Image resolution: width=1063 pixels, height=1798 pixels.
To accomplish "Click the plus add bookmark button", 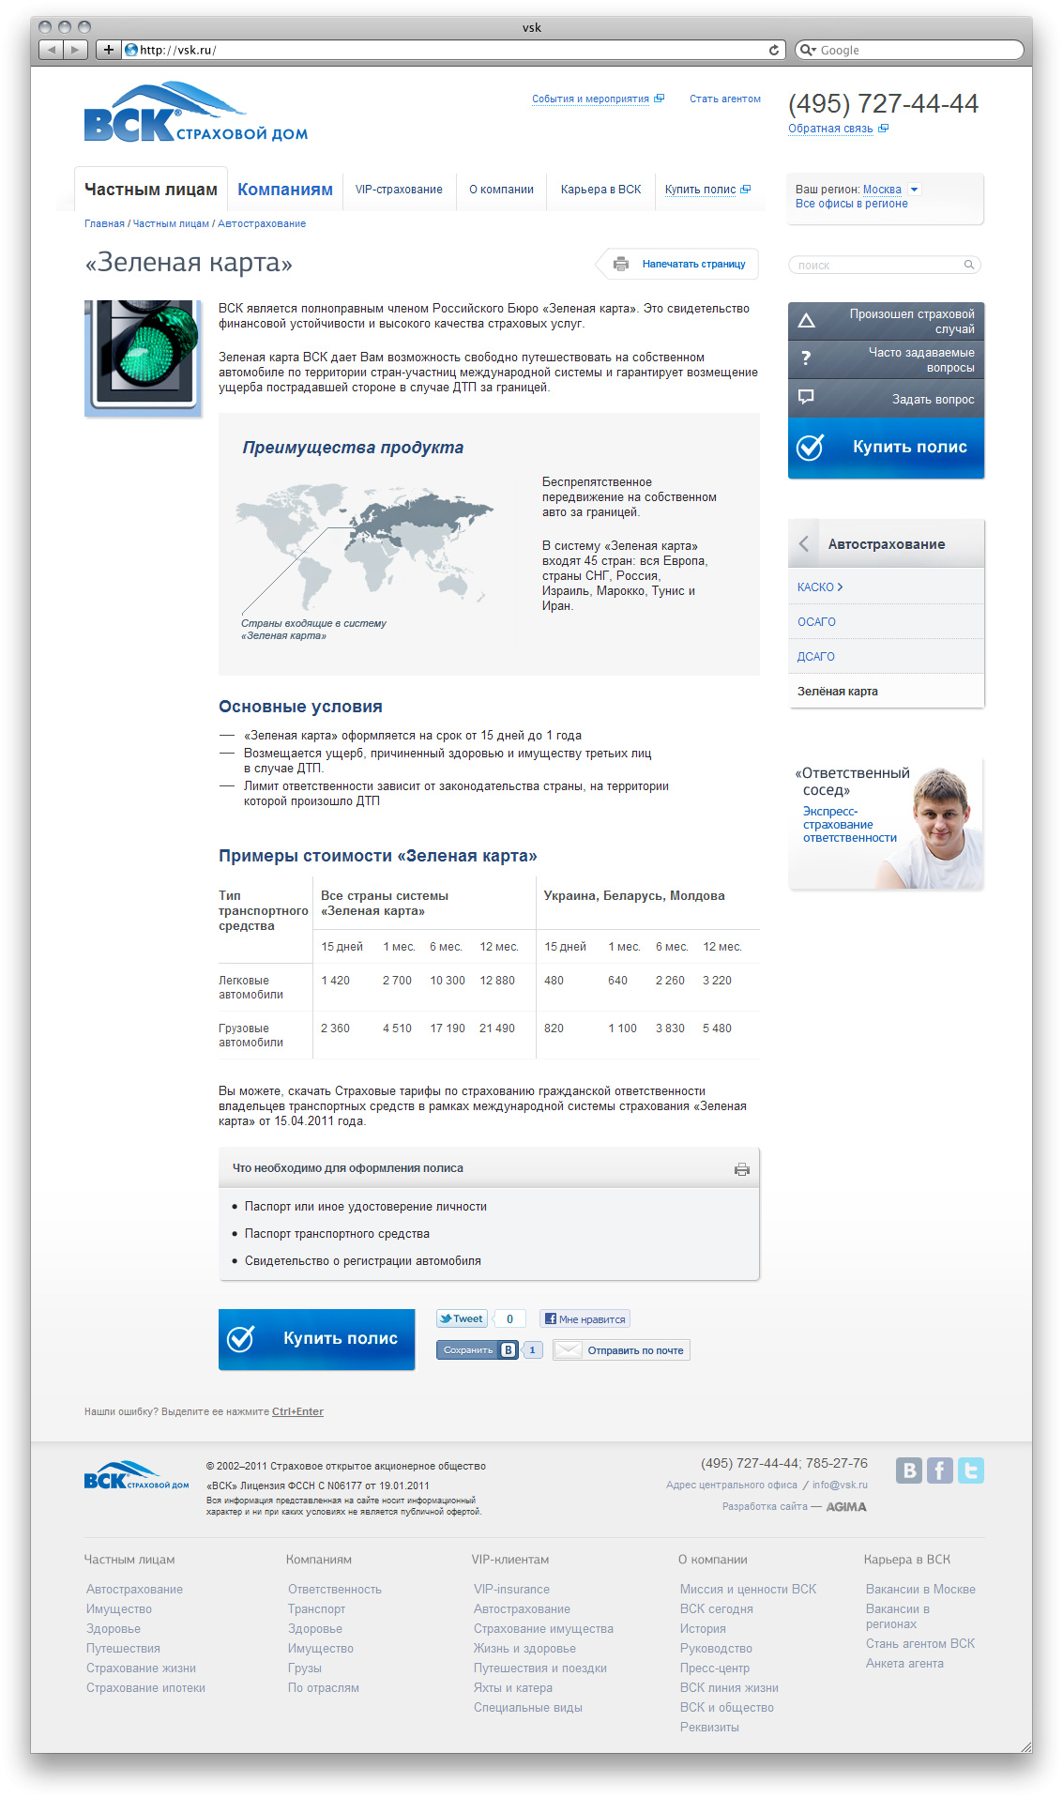I will point(109,50).
